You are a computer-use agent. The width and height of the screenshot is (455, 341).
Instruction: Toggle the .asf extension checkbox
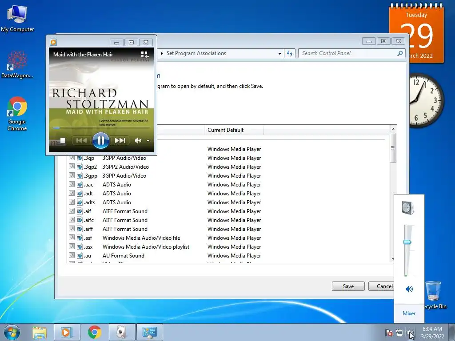(x=72, y=238)
